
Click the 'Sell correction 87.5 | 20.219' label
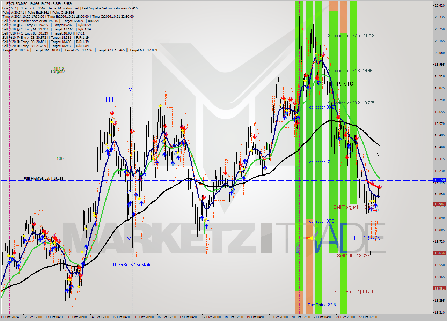pos(351,36)
